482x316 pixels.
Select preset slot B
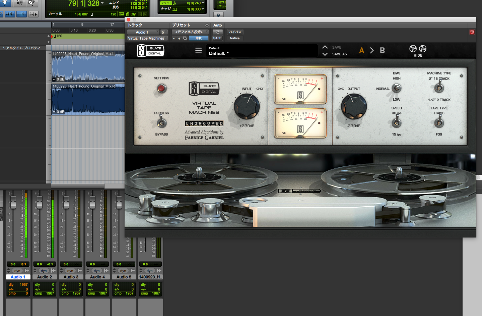pos(382,51)
